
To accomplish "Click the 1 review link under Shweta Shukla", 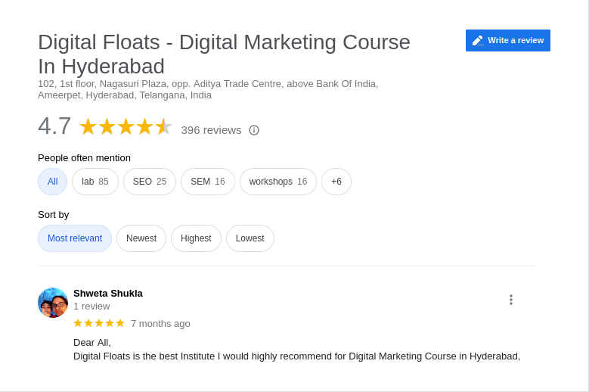I will (x=91, y=306).
